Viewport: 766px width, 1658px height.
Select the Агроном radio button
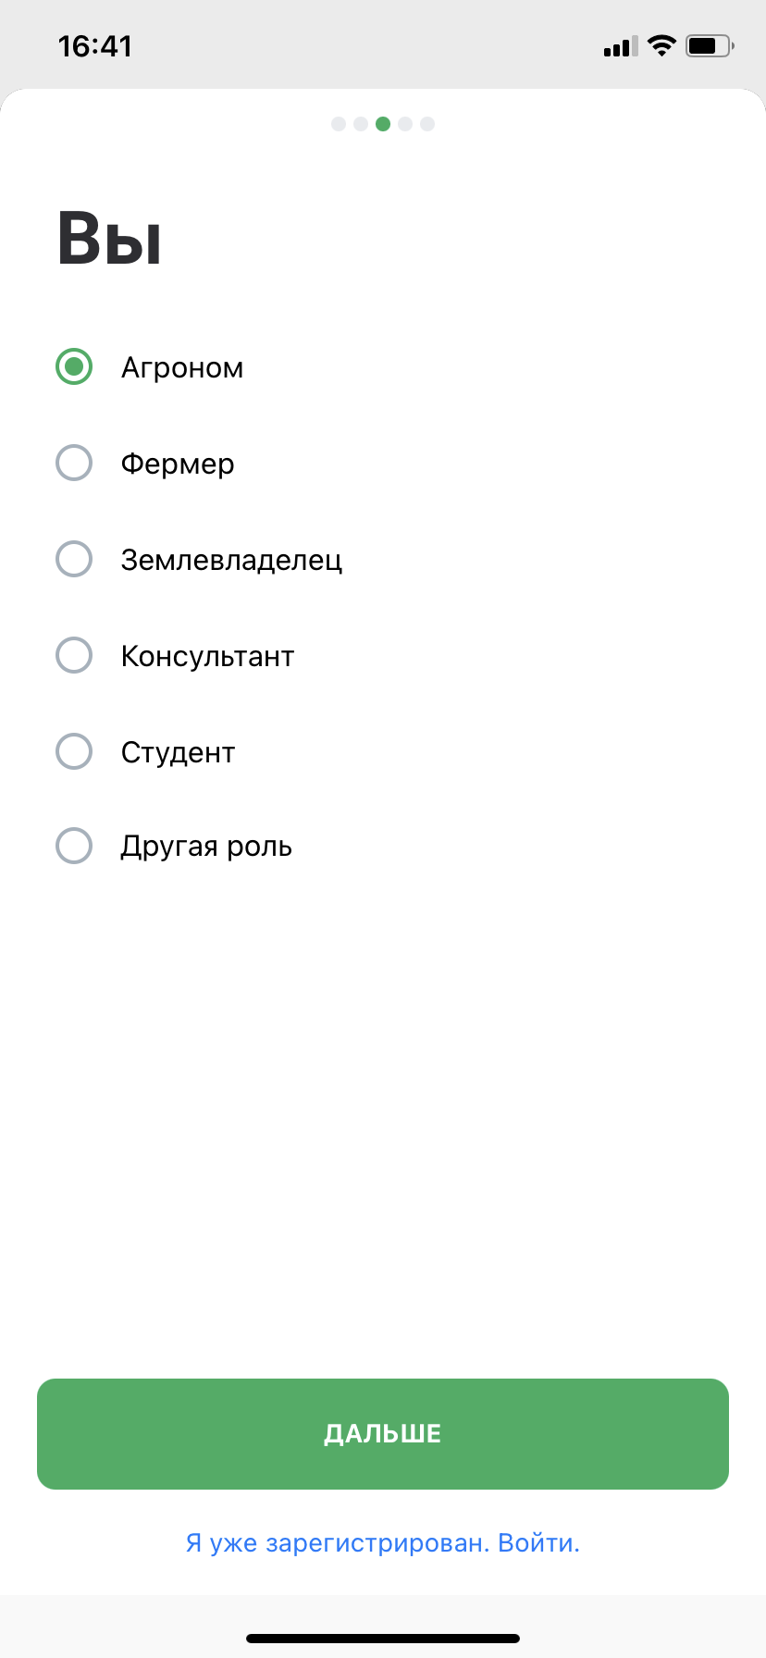[74, 366]
